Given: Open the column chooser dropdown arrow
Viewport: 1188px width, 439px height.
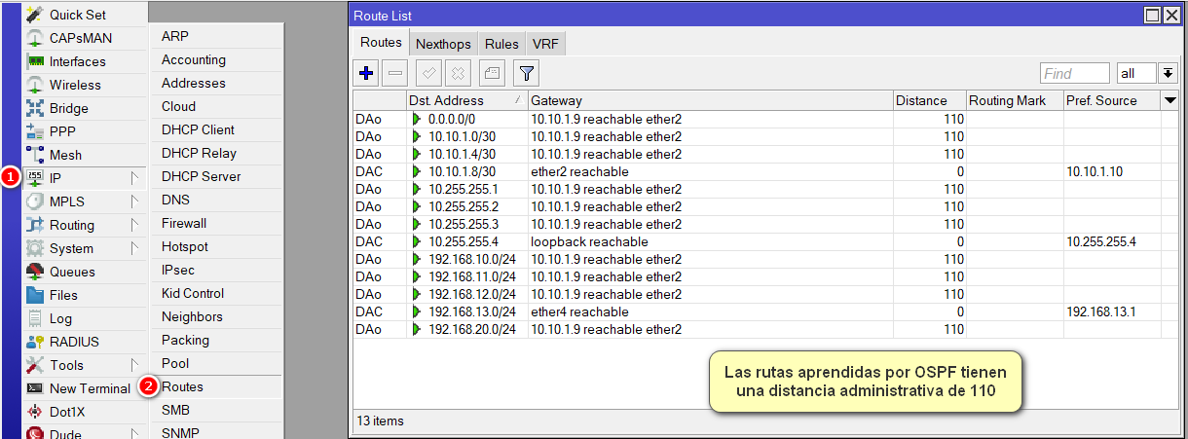Looking at the screenshot, I should (x=1169, y=100).
